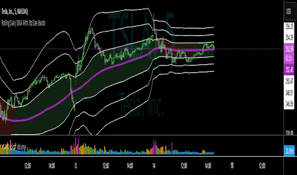
Task: Click the 348.51 price axis label
Action: click(289, 93)
